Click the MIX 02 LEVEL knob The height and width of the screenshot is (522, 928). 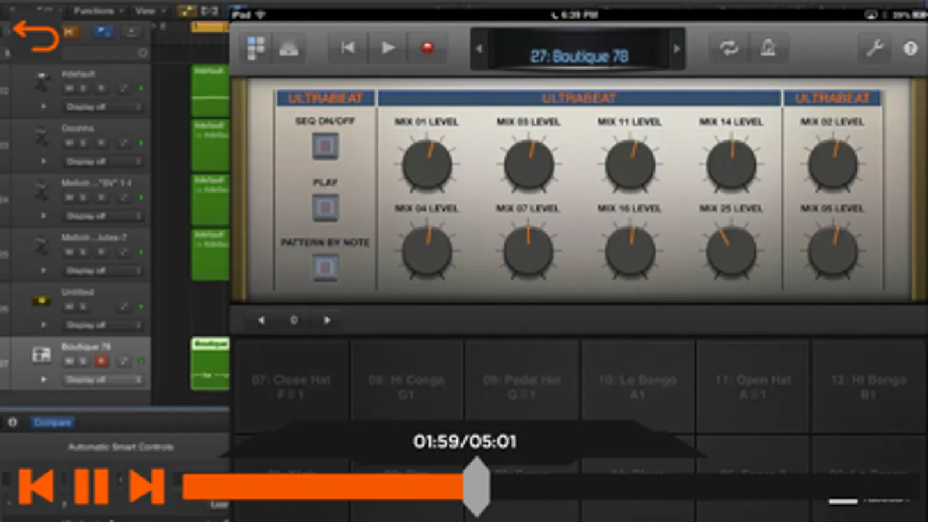(x=833, y=165)
